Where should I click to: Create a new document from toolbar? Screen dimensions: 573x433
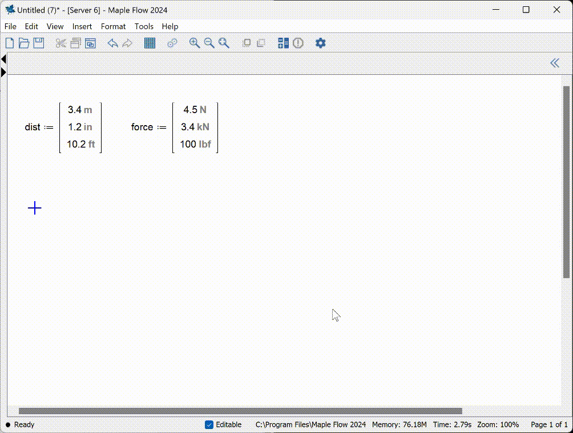(x=10, y=43)
